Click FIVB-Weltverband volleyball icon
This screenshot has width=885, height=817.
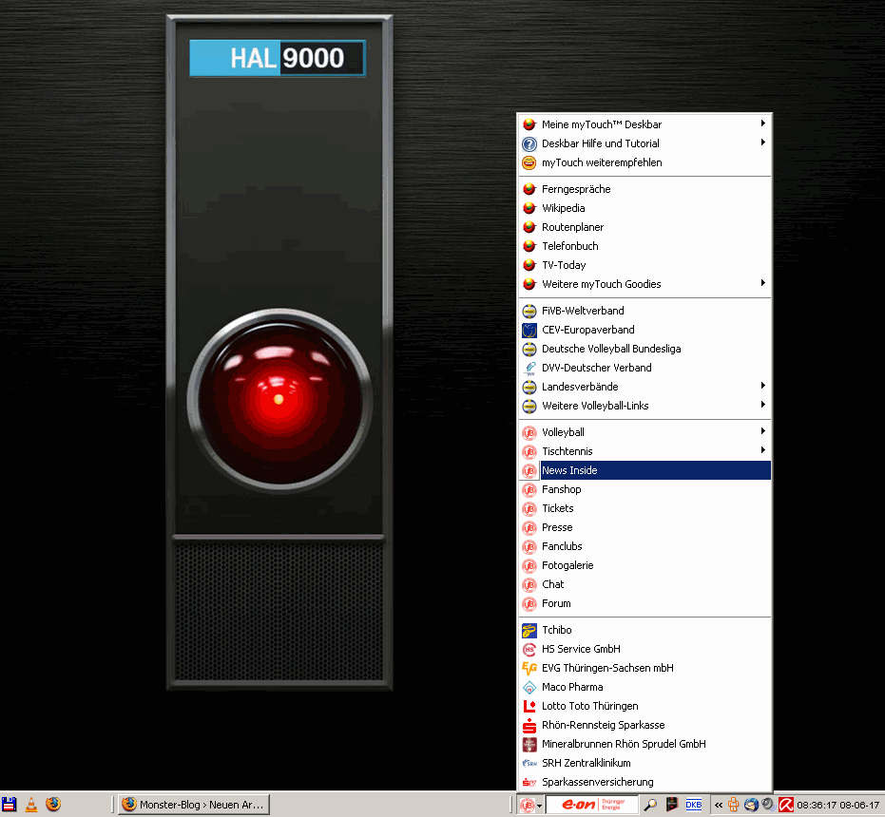[x=529, y=311]
